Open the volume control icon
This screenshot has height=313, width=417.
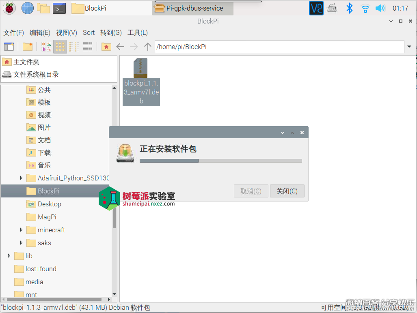[x=380, y=8]
